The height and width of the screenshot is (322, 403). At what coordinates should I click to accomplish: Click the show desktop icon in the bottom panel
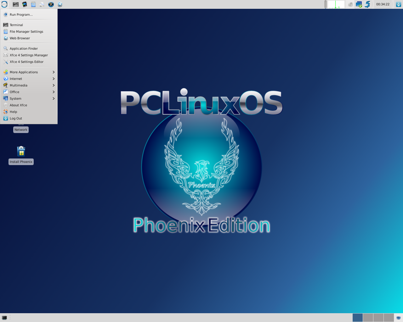(4, 318)
